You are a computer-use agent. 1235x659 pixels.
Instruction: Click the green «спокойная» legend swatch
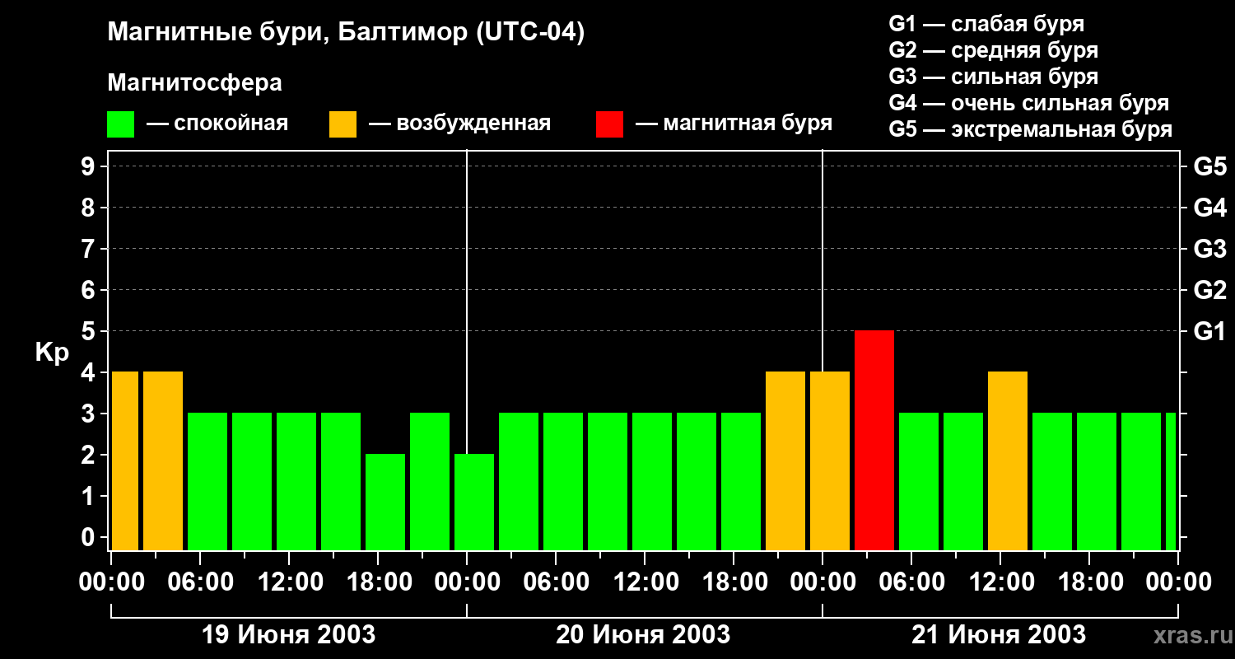[121, 124]
